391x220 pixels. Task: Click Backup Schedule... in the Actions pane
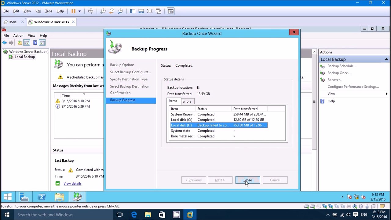[x=342, y=66]
